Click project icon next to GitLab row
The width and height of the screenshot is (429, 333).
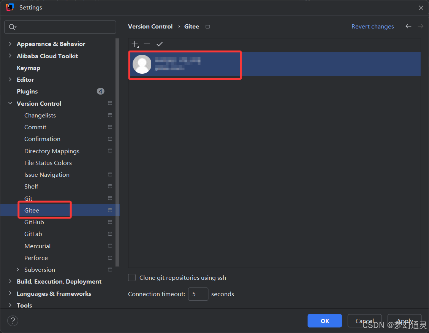(110, 234)
